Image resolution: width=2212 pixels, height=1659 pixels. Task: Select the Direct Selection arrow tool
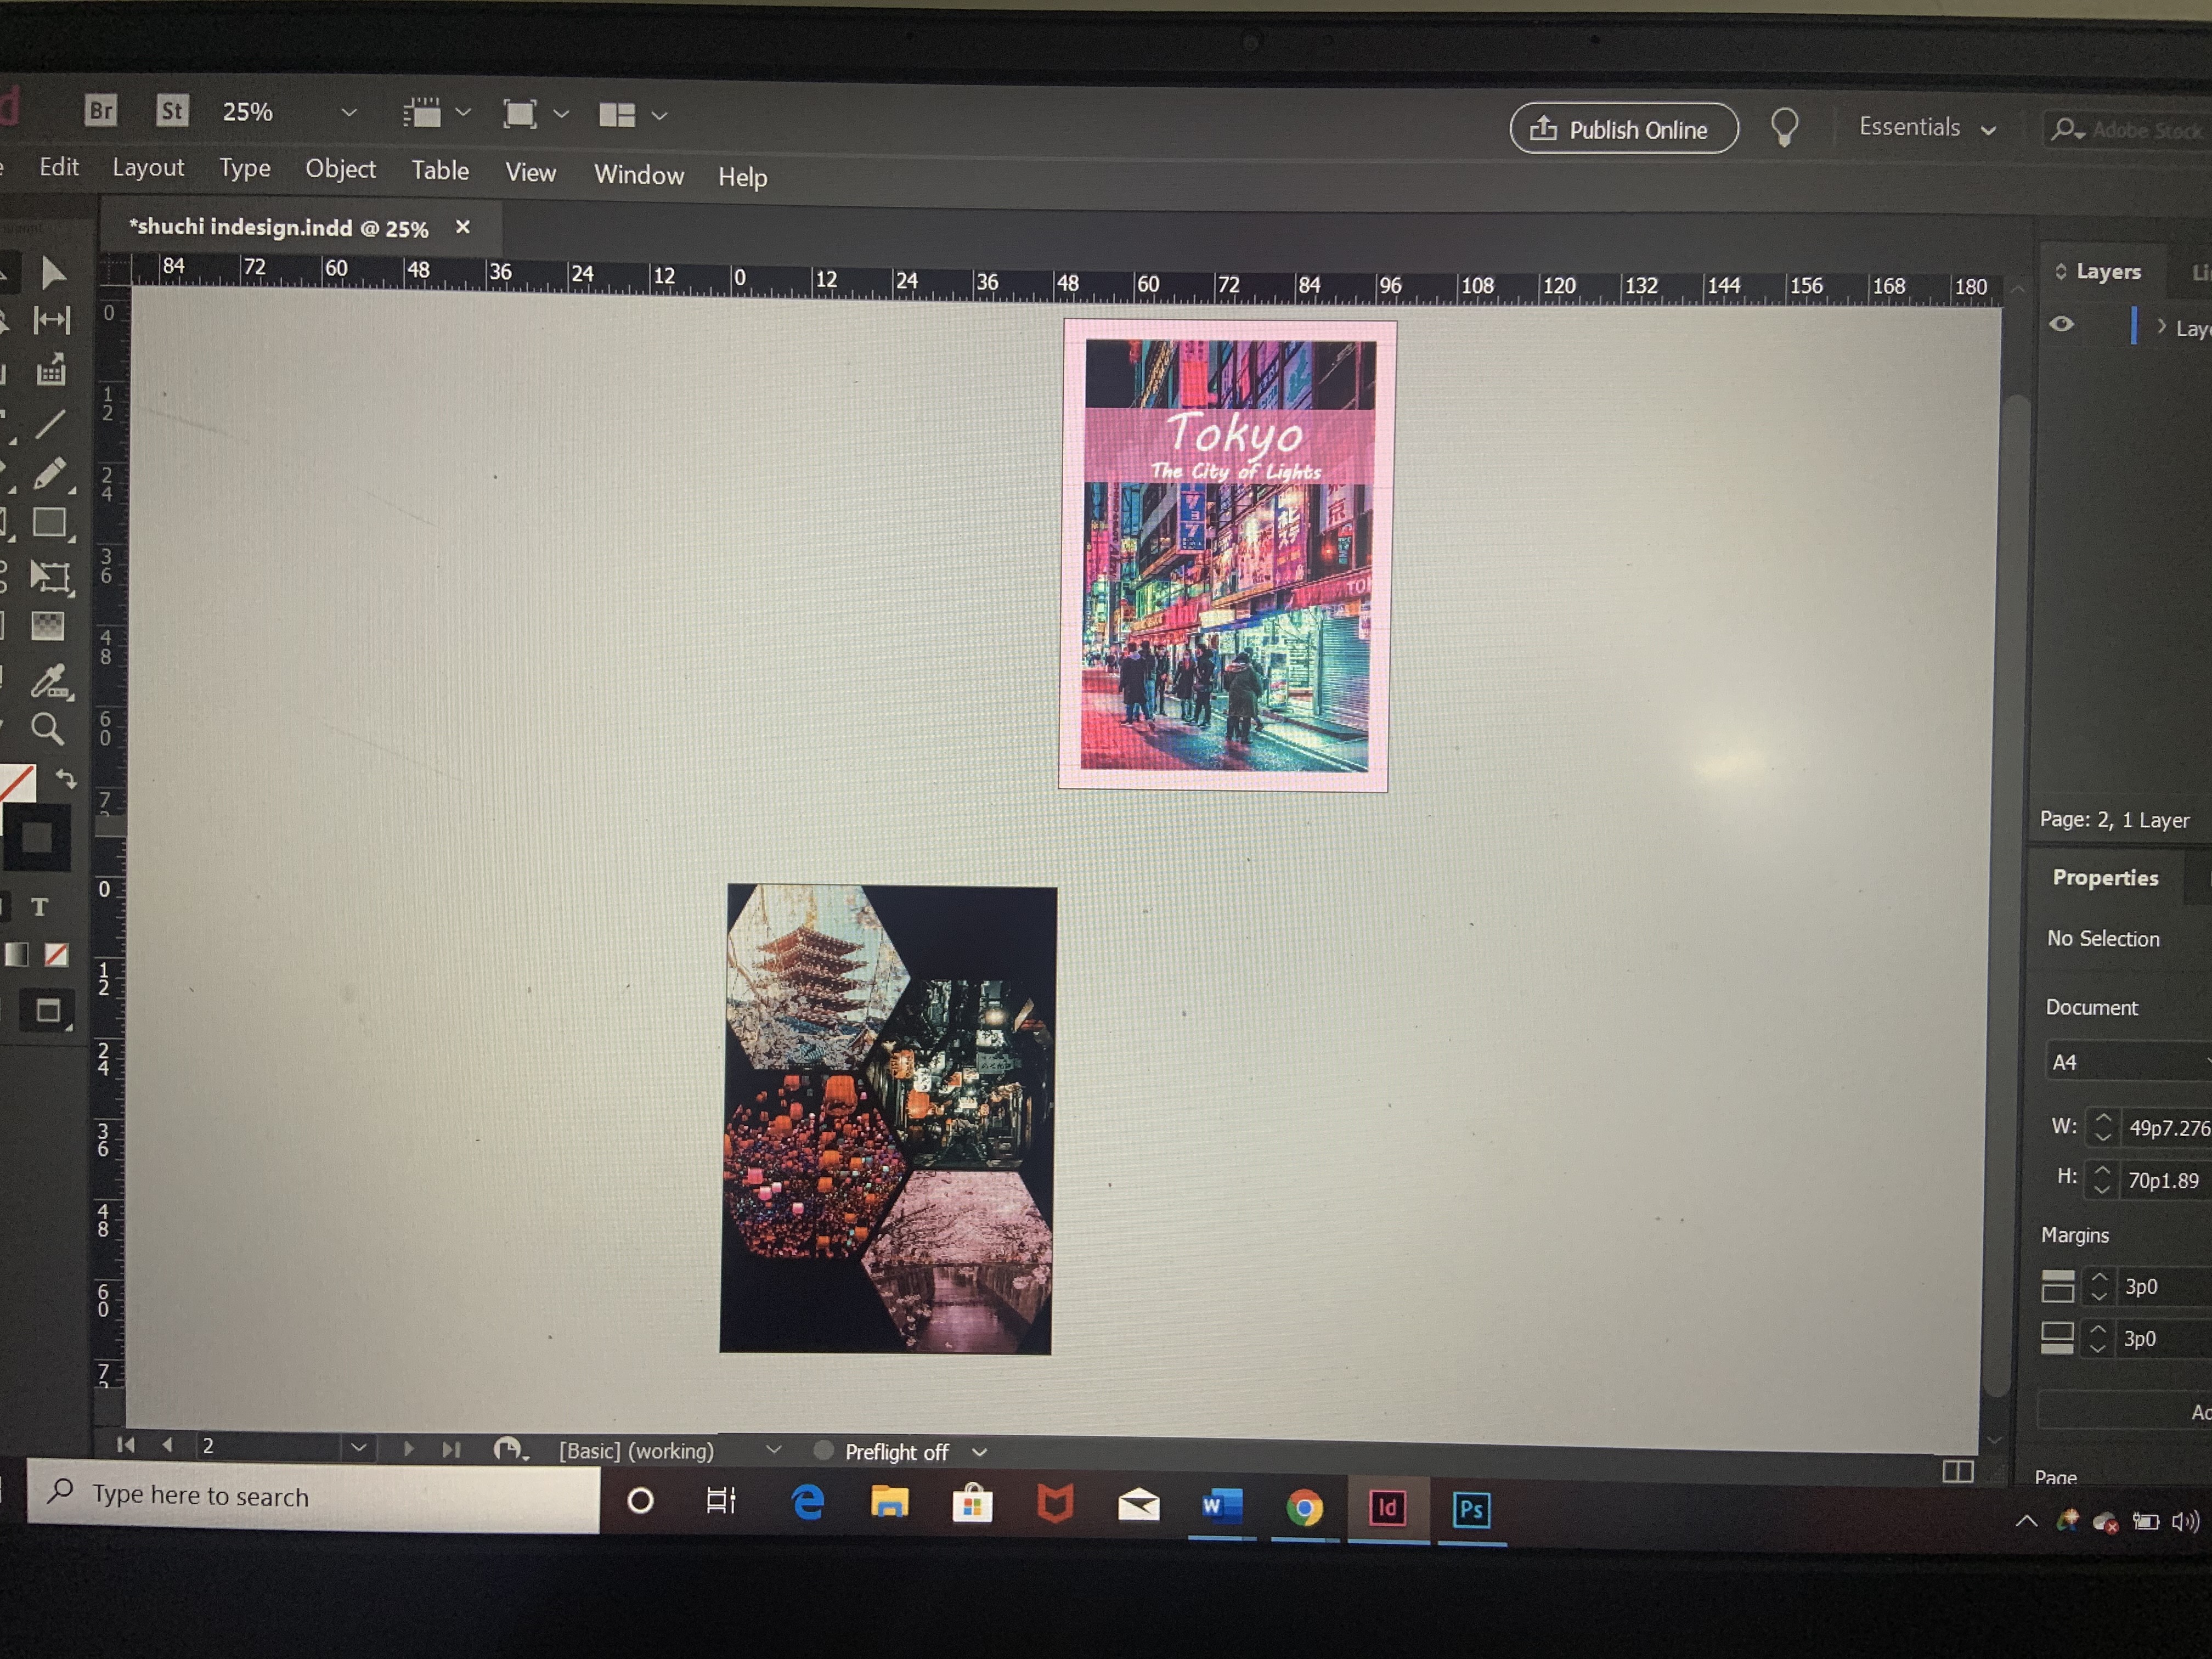click(x=53, y=273)
